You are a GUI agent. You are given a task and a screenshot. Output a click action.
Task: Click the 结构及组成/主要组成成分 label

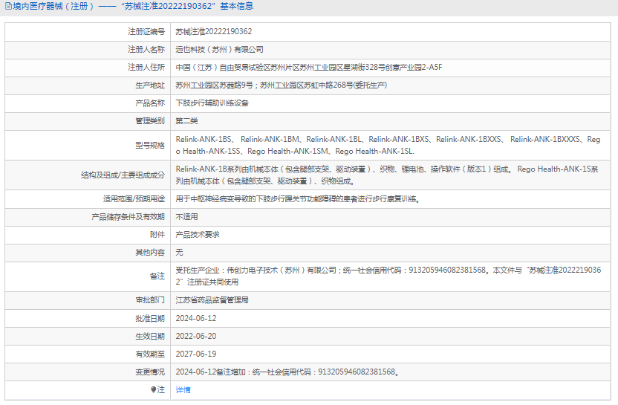point(123,175)
